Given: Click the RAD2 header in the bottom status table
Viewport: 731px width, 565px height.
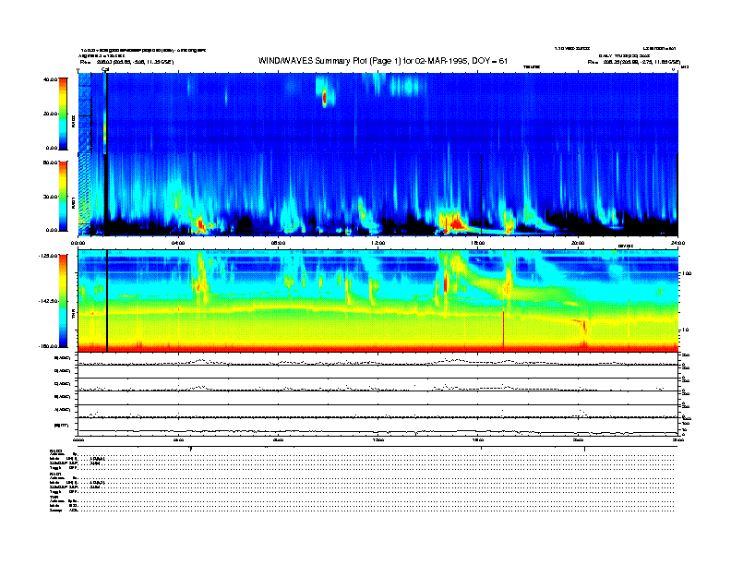Looking at the screenshot, I should click(x=56, y=451).
